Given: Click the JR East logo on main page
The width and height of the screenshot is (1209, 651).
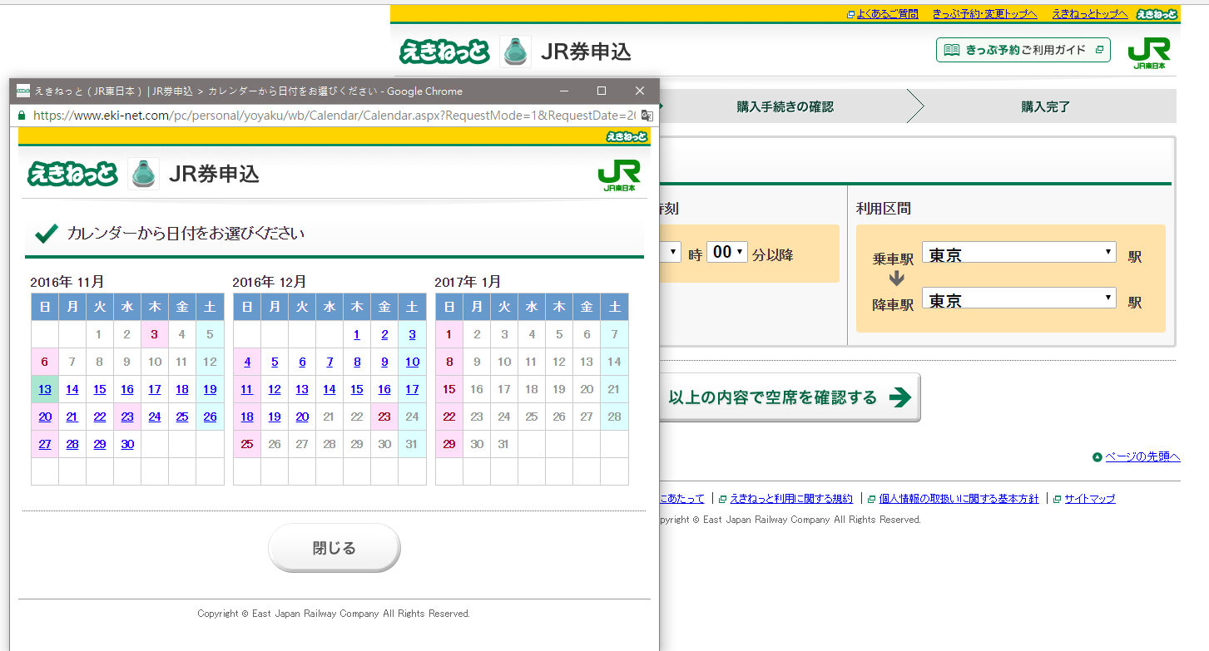Looking at the screenshot, I should pos(1149,53).
